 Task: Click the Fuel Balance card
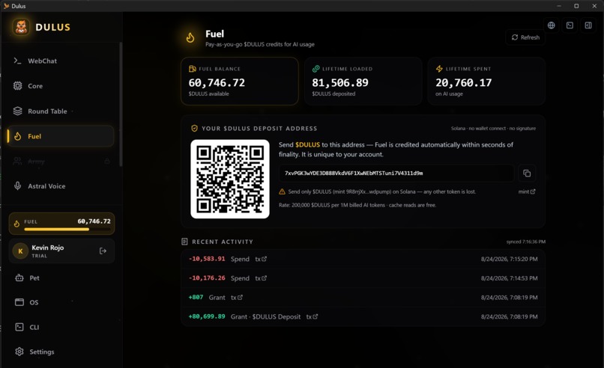coord(240,81)
